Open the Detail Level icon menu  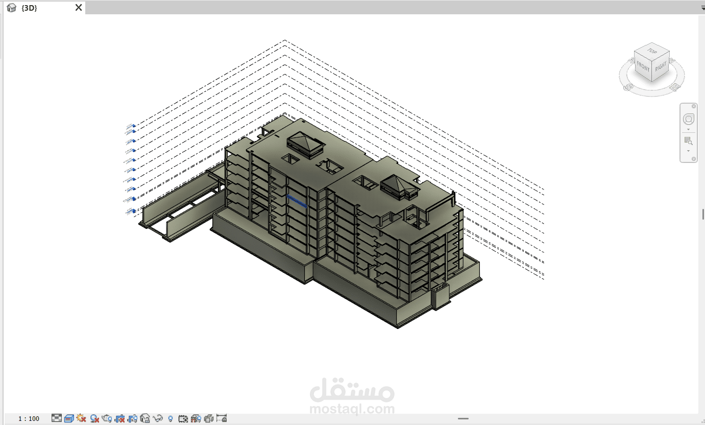57,418
